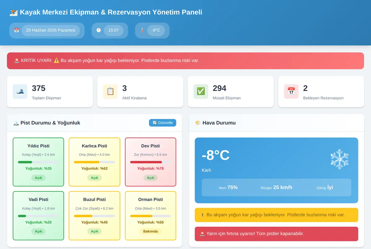Viewport: 371px width, 249px height.
Task: Click the thermometer icon in the header
Action: (142, 30)
